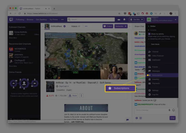This screenshot has width=186, height=133.
Task: Open Get Bits dropdown
Action: (136, 20)
